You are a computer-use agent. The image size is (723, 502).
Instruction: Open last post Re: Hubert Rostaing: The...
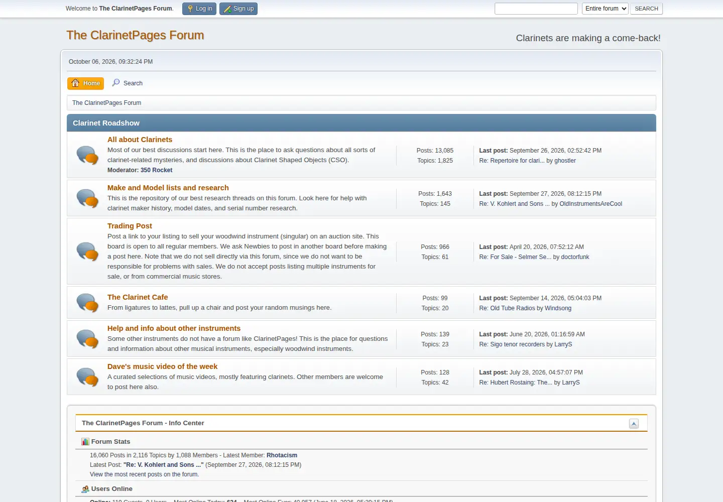[x=516, y=383]
